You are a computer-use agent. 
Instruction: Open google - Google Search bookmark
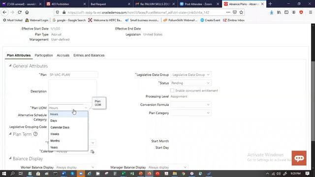69,20
